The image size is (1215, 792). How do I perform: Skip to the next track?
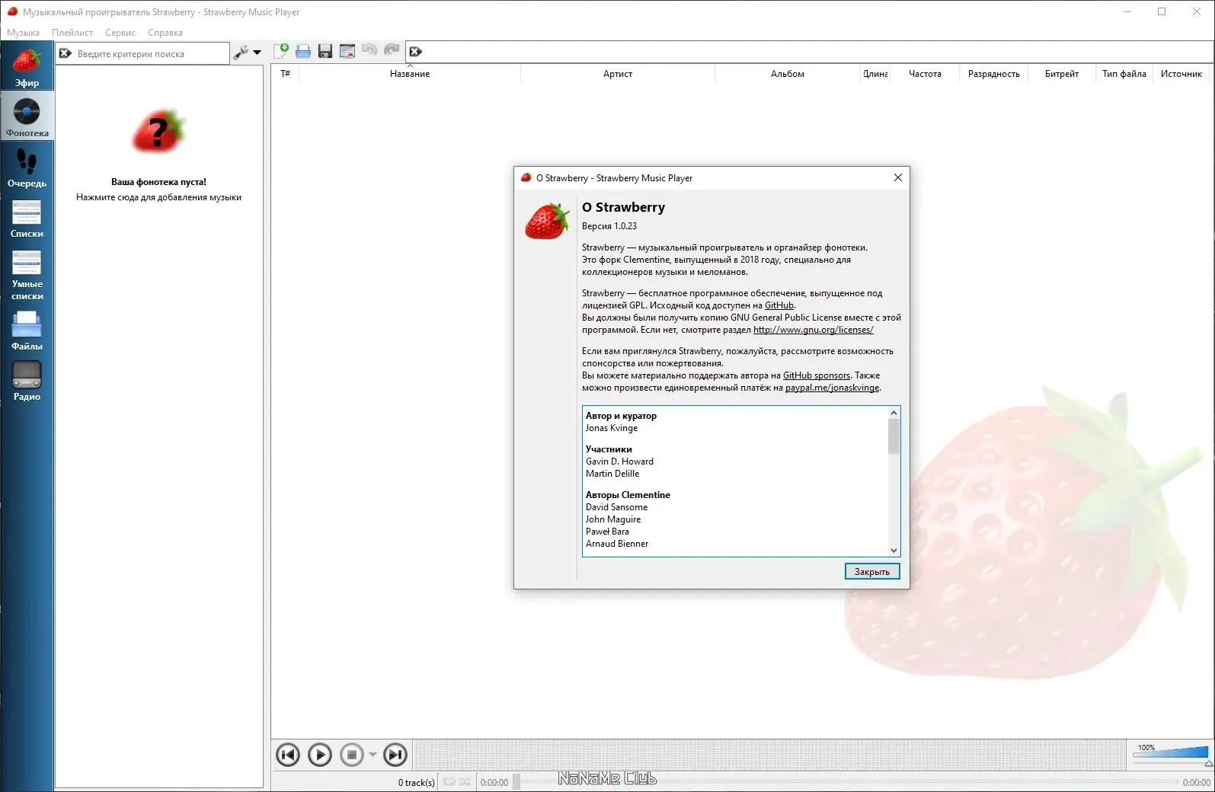point(395,755)
